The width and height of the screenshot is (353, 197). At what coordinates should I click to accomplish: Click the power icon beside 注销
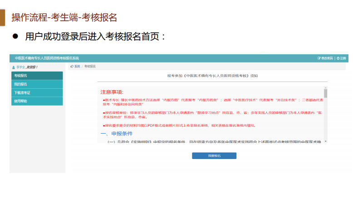pos(338,58)
